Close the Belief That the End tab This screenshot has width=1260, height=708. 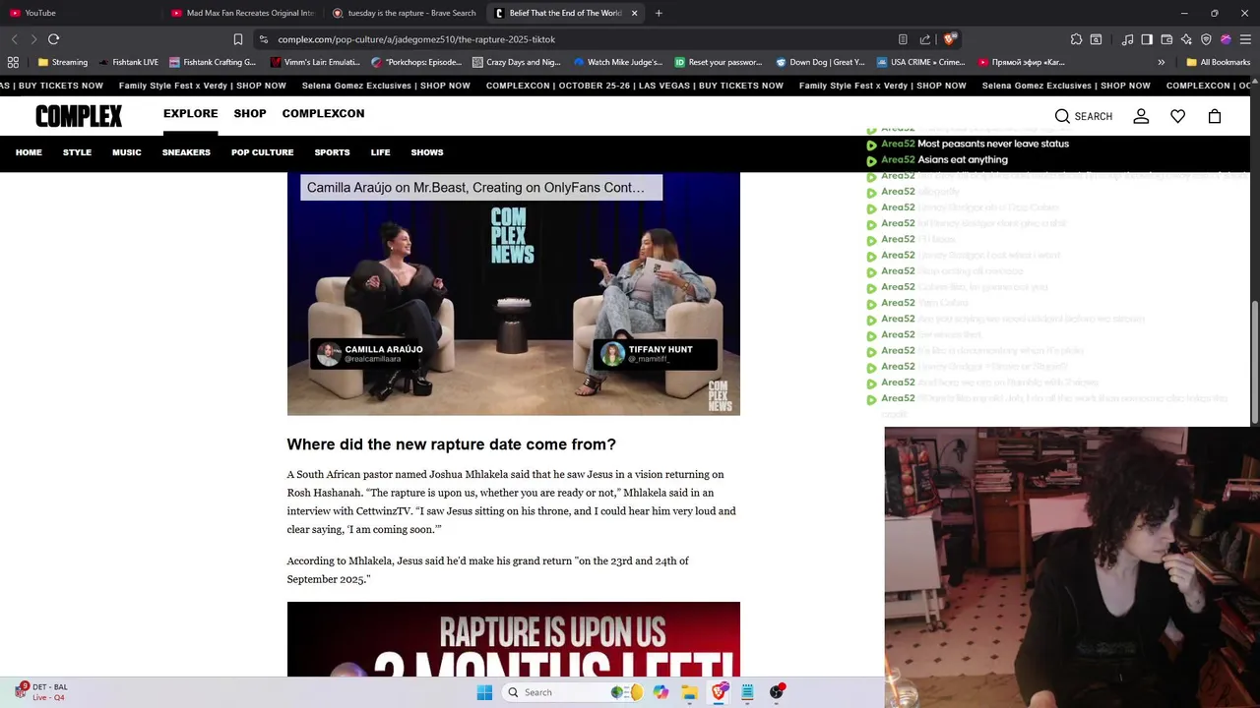(634, 13)
